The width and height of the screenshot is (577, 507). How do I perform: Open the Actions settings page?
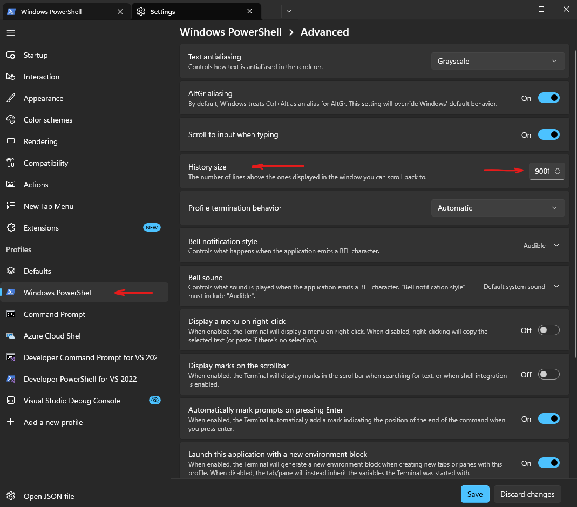pyautogui.click(x=85, y=185)
